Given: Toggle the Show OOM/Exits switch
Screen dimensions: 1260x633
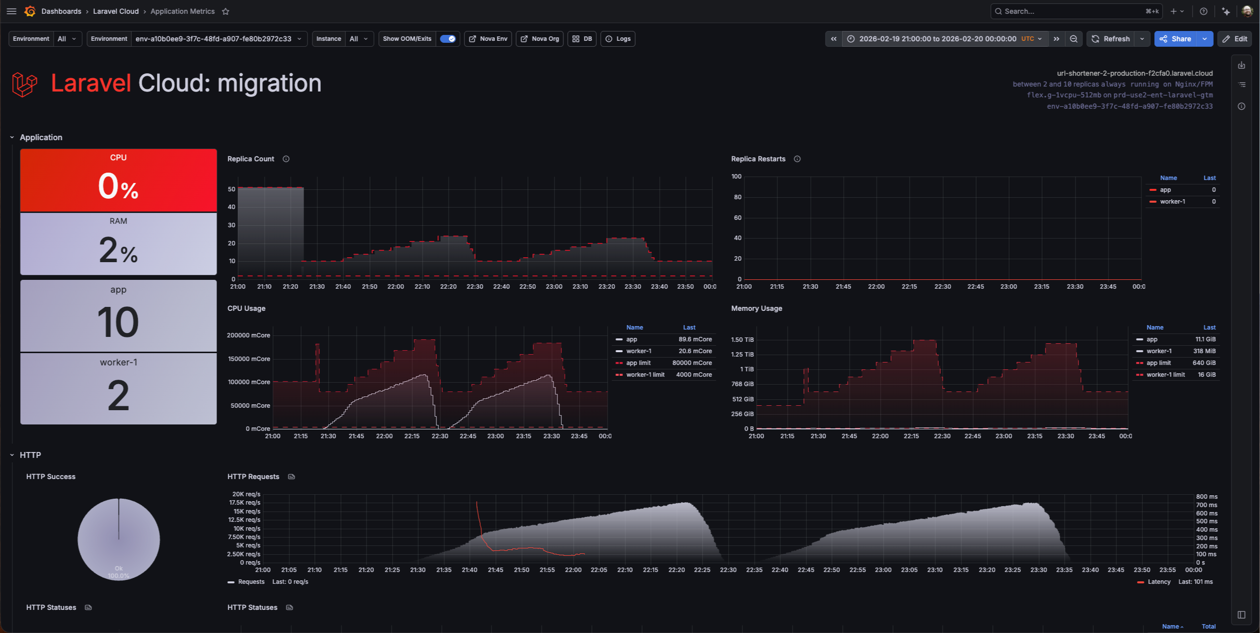Looking at the screenshot, I should 448,39.
